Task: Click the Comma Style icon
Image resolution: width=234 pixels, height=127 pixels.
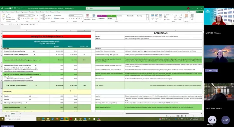Action: pos(76,19)
